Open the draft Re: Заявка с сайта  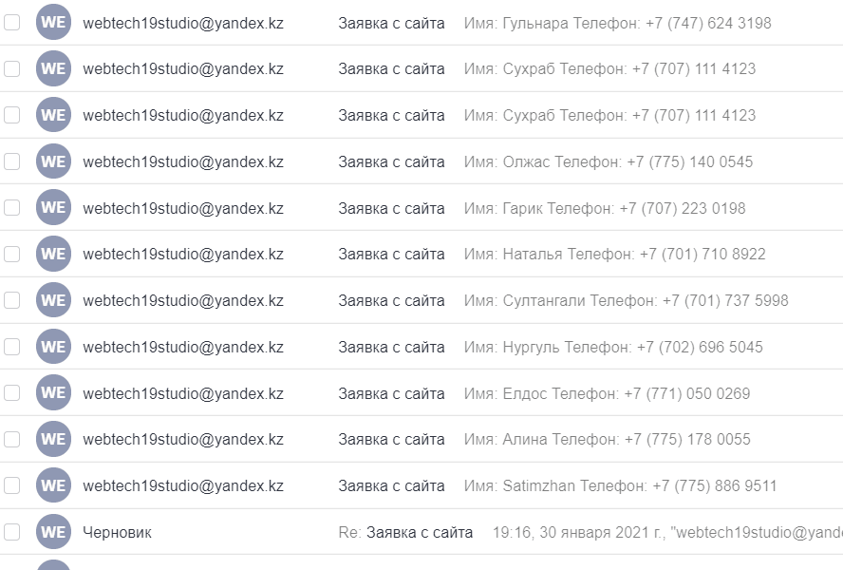pyautogui.click(x=405, y=532)
